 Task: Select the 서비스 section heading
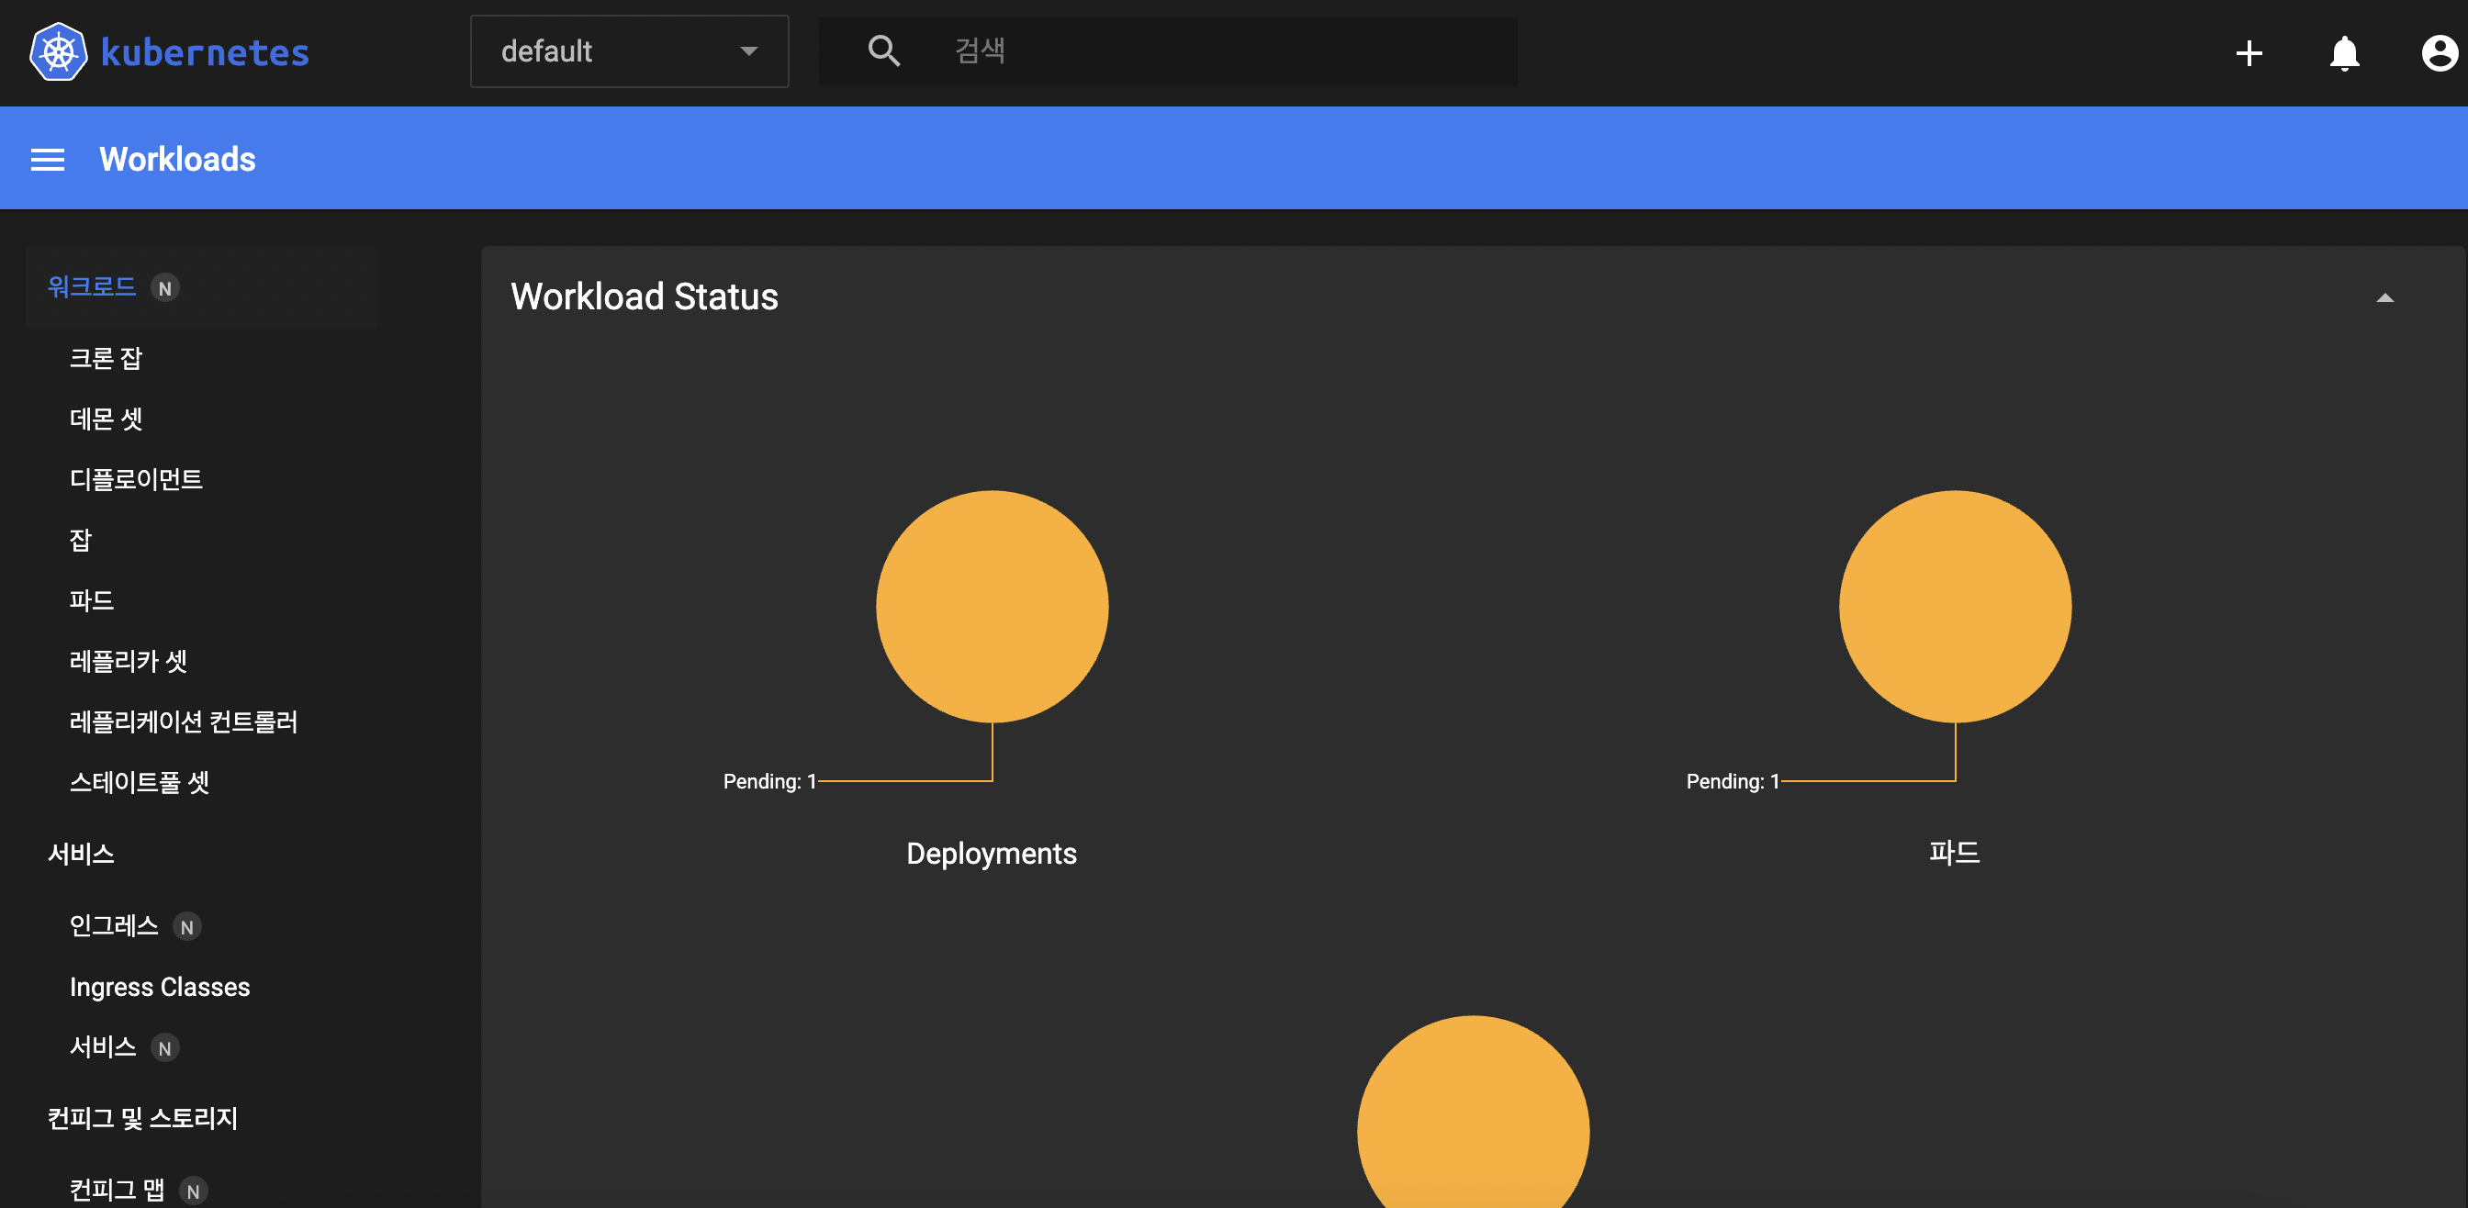82,854
